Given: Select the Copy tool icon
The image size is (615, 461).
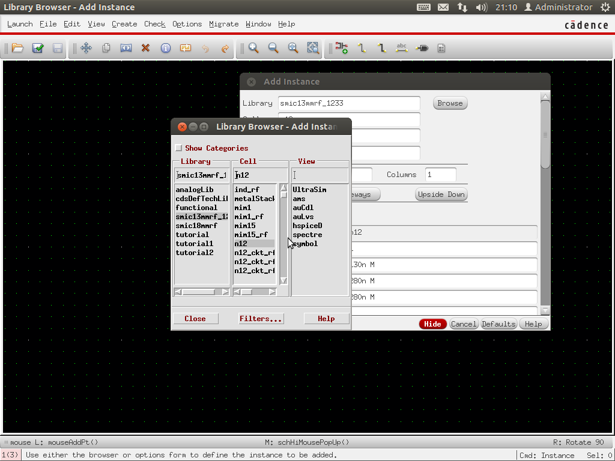Looking at the screenshot, I should [x=106, y=48].
